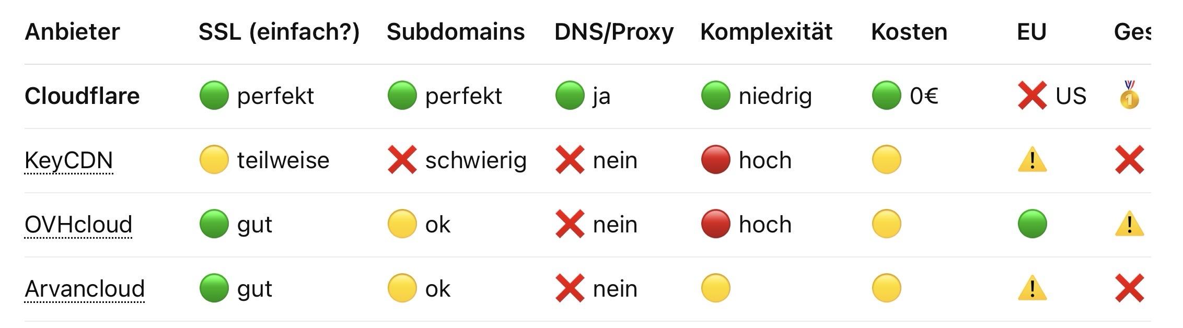Follow the Arvancloud link
The width and height of the screenshot is (1183, 328).
85,288
